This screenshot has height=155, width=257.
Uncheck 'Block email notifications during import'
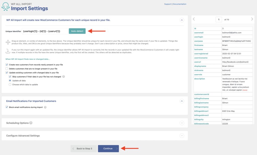[x=7, y=107]
